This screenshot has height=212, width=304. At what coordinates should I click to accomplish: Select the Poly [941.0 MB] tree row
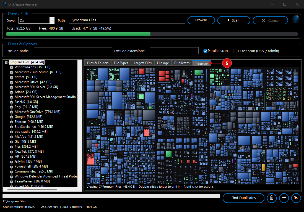tap(26, 107)
